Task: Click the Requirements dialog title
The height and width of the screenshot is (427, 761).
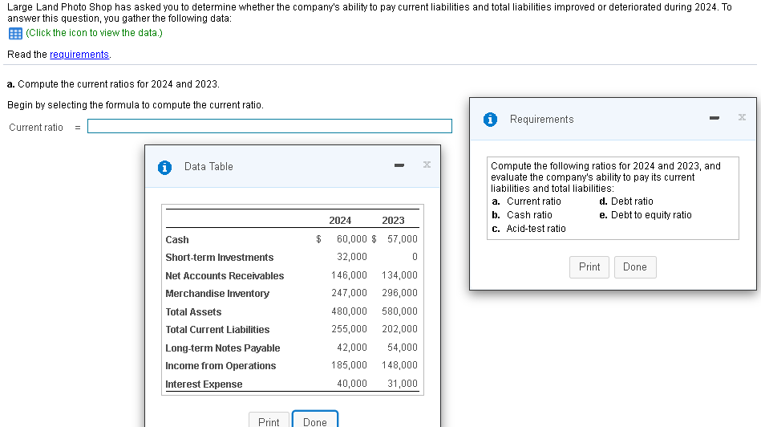Action: pyautogui.click(x=541, y=120)
